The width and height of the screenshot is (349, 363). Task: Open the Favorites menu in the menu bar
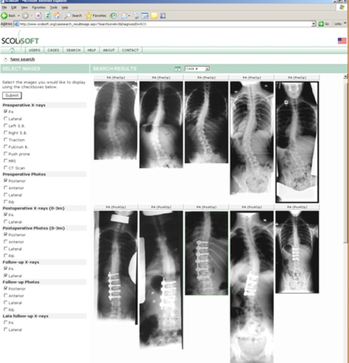(x=39, y=8)
